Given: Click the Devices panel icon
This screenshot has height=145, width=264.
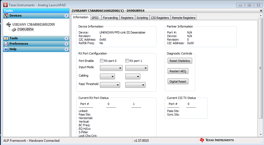Looking at the screenshot, I should 6,16.
